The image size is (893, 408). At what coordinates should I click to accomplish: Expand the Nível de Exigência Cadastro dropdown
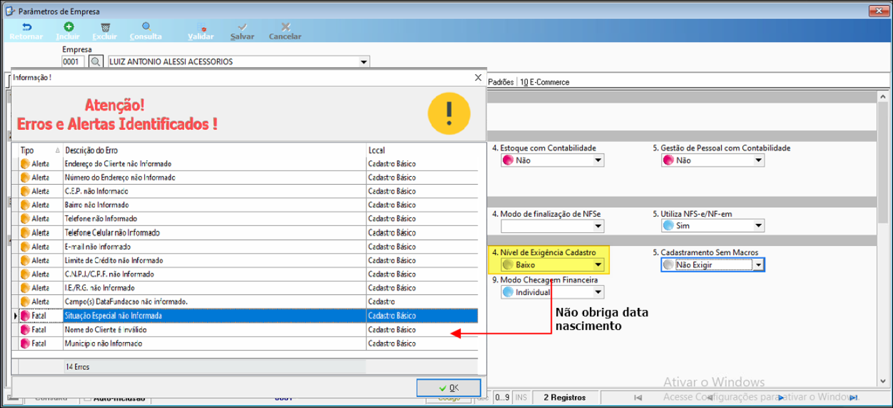click(x=598, y=265)
